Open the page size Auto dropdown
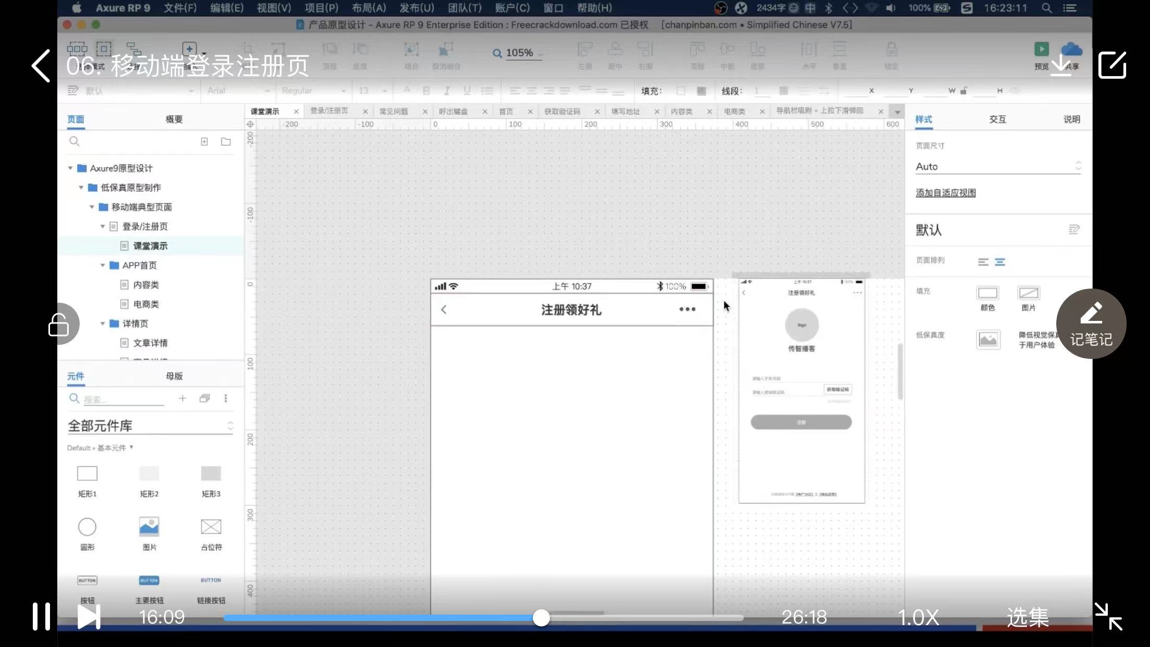 997,167
